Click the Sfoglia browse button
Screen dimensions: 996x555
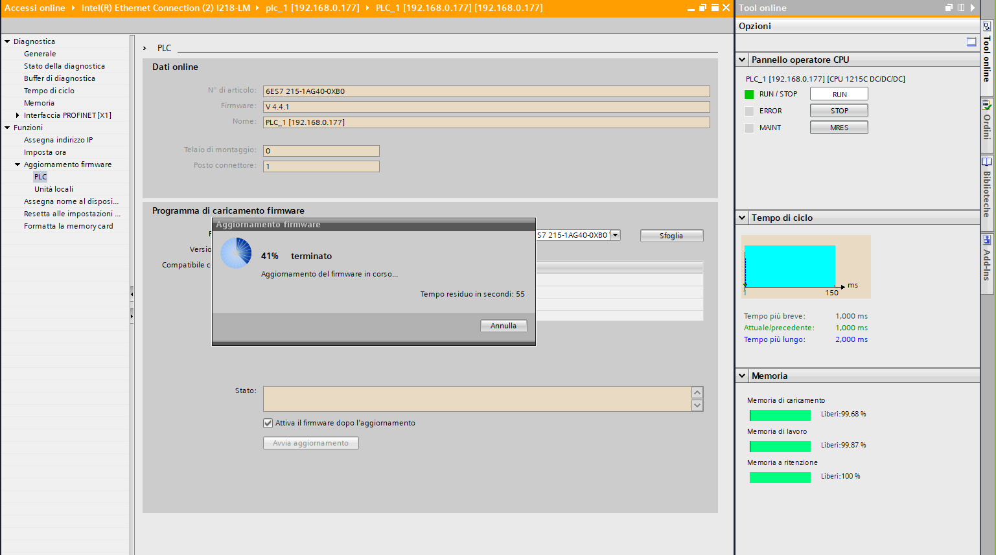(671, 235)
